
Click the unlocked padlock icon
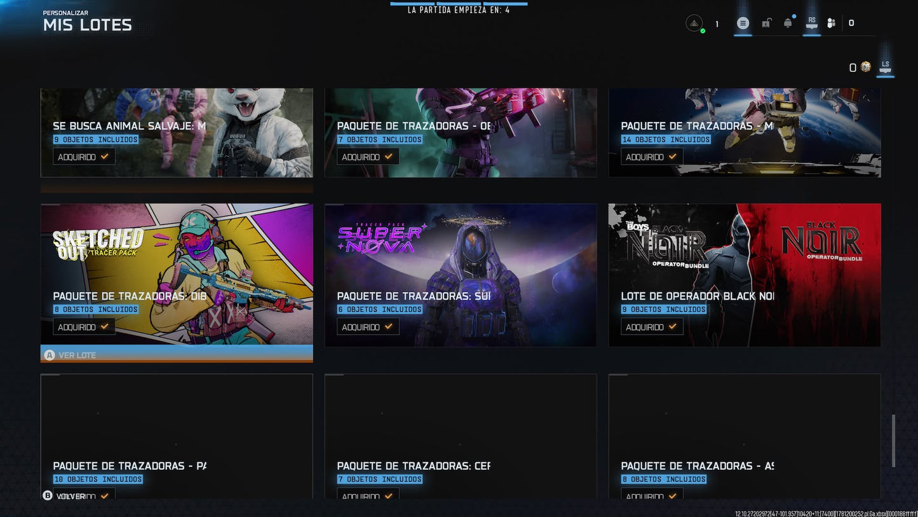tap(766, 24)
